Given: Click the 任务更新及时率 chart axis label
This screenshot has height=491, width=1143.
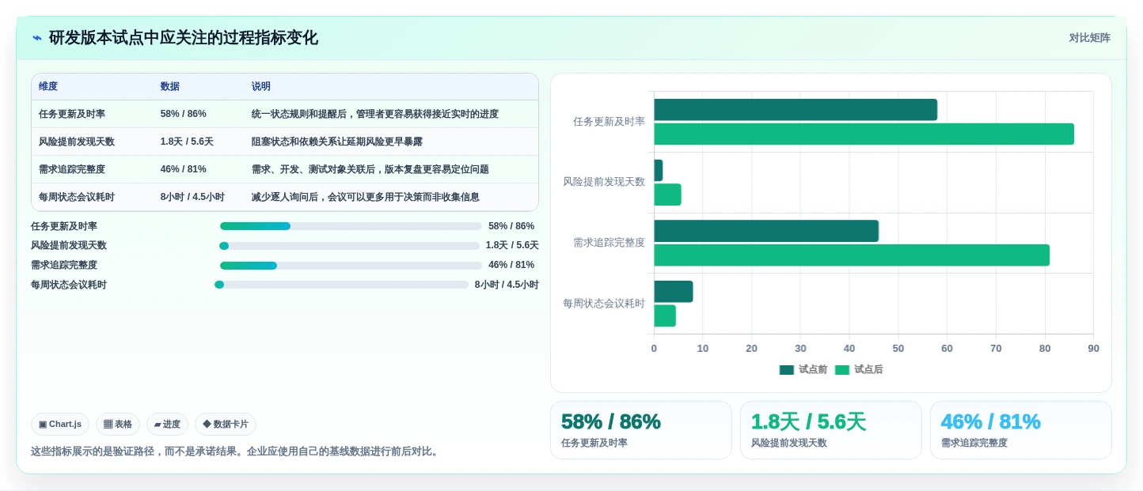Looking at the screenshot, I should click(x=609, y=122).
